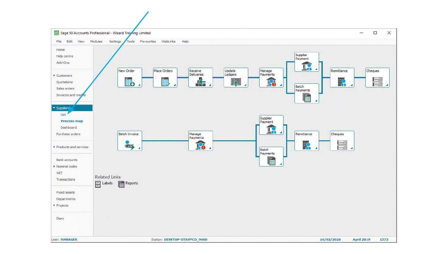Open Purchase orders in the sidebar
This screenshot has height=254, width=448.
pyautogui.click(x=68, y=134)
